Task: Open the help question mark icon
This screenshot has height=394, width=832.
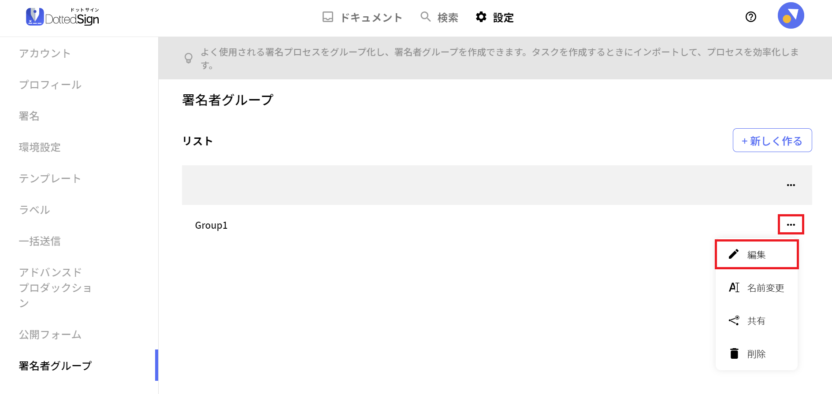Action: pyautogui.click(x=751, y=17)
